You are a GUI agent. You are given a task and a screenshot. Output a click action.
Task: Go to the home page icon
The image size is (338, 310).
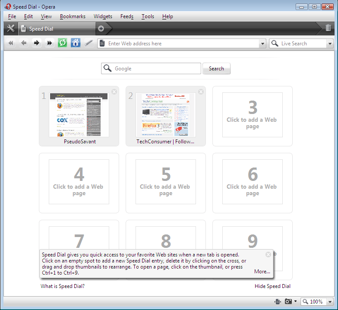pyautogui.click(x=76, y=43)
